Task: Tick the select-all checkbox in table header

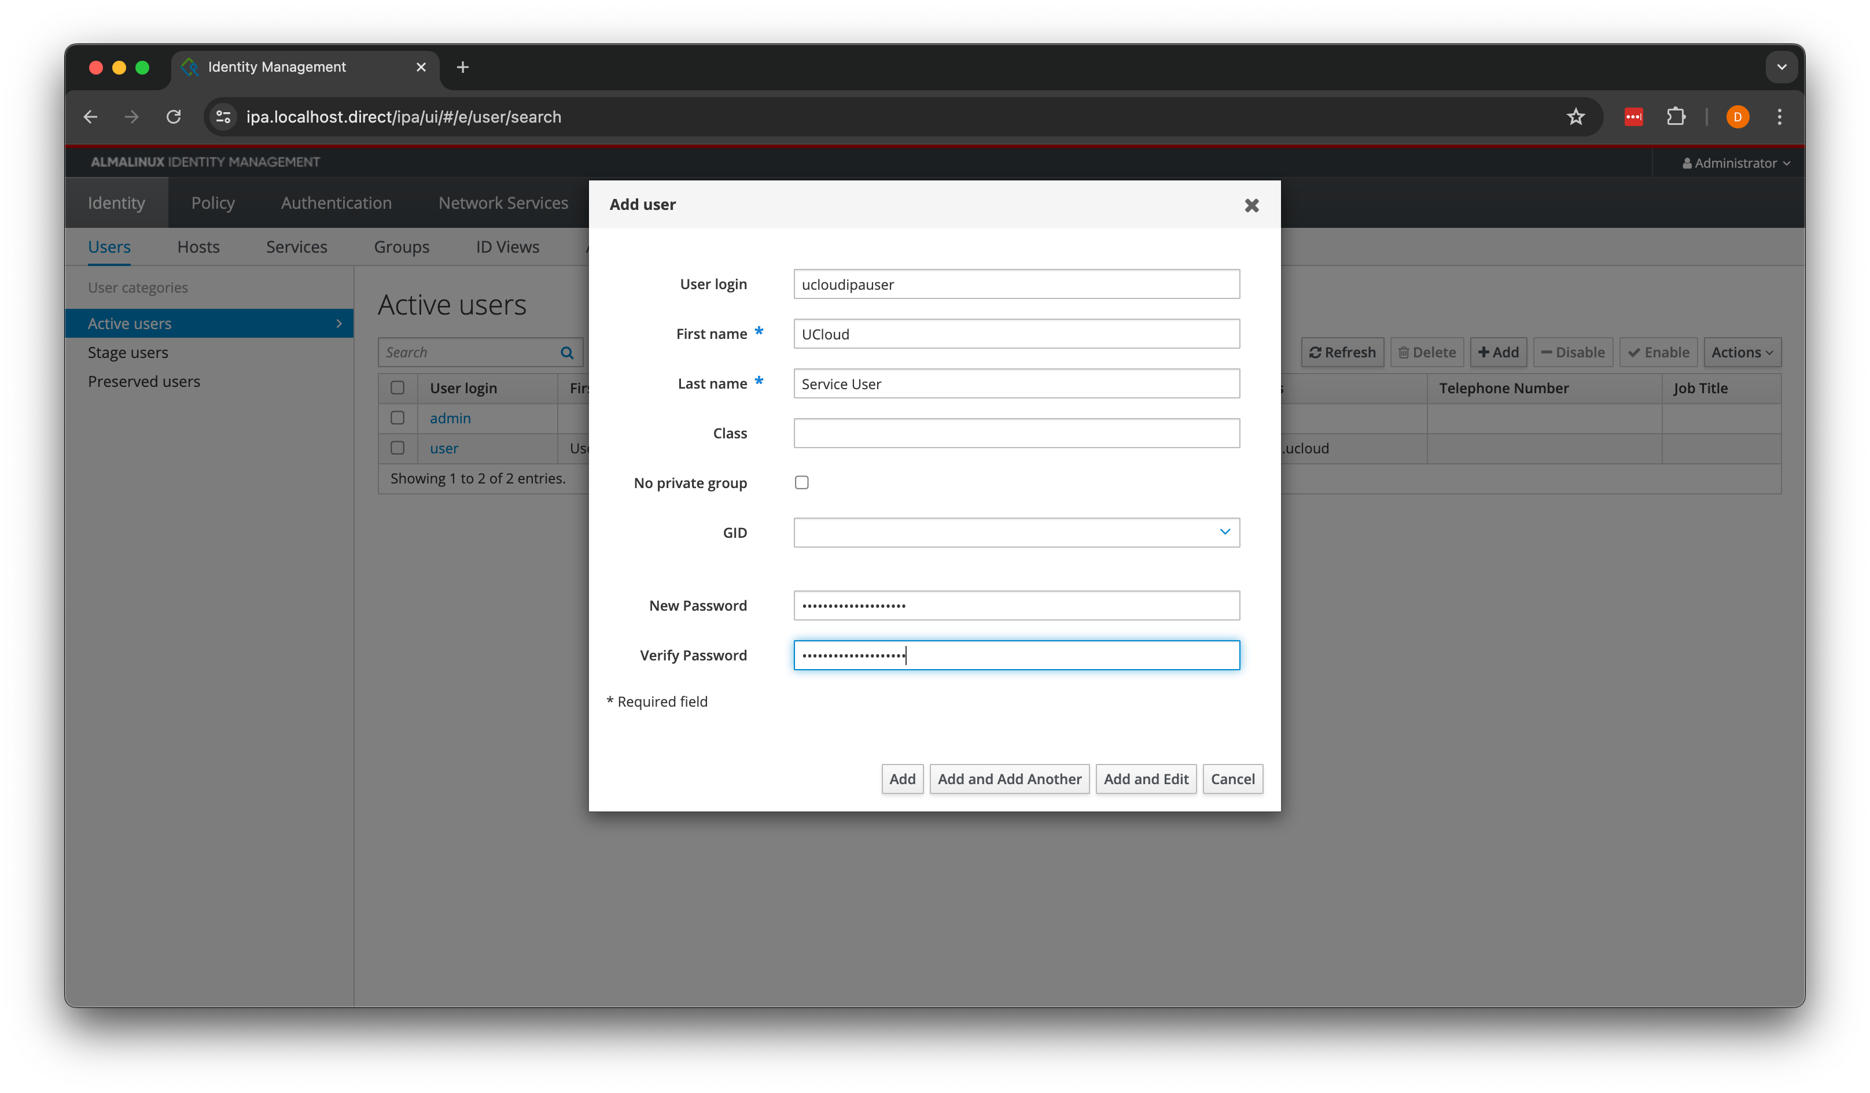Action: tap(397, 388)
